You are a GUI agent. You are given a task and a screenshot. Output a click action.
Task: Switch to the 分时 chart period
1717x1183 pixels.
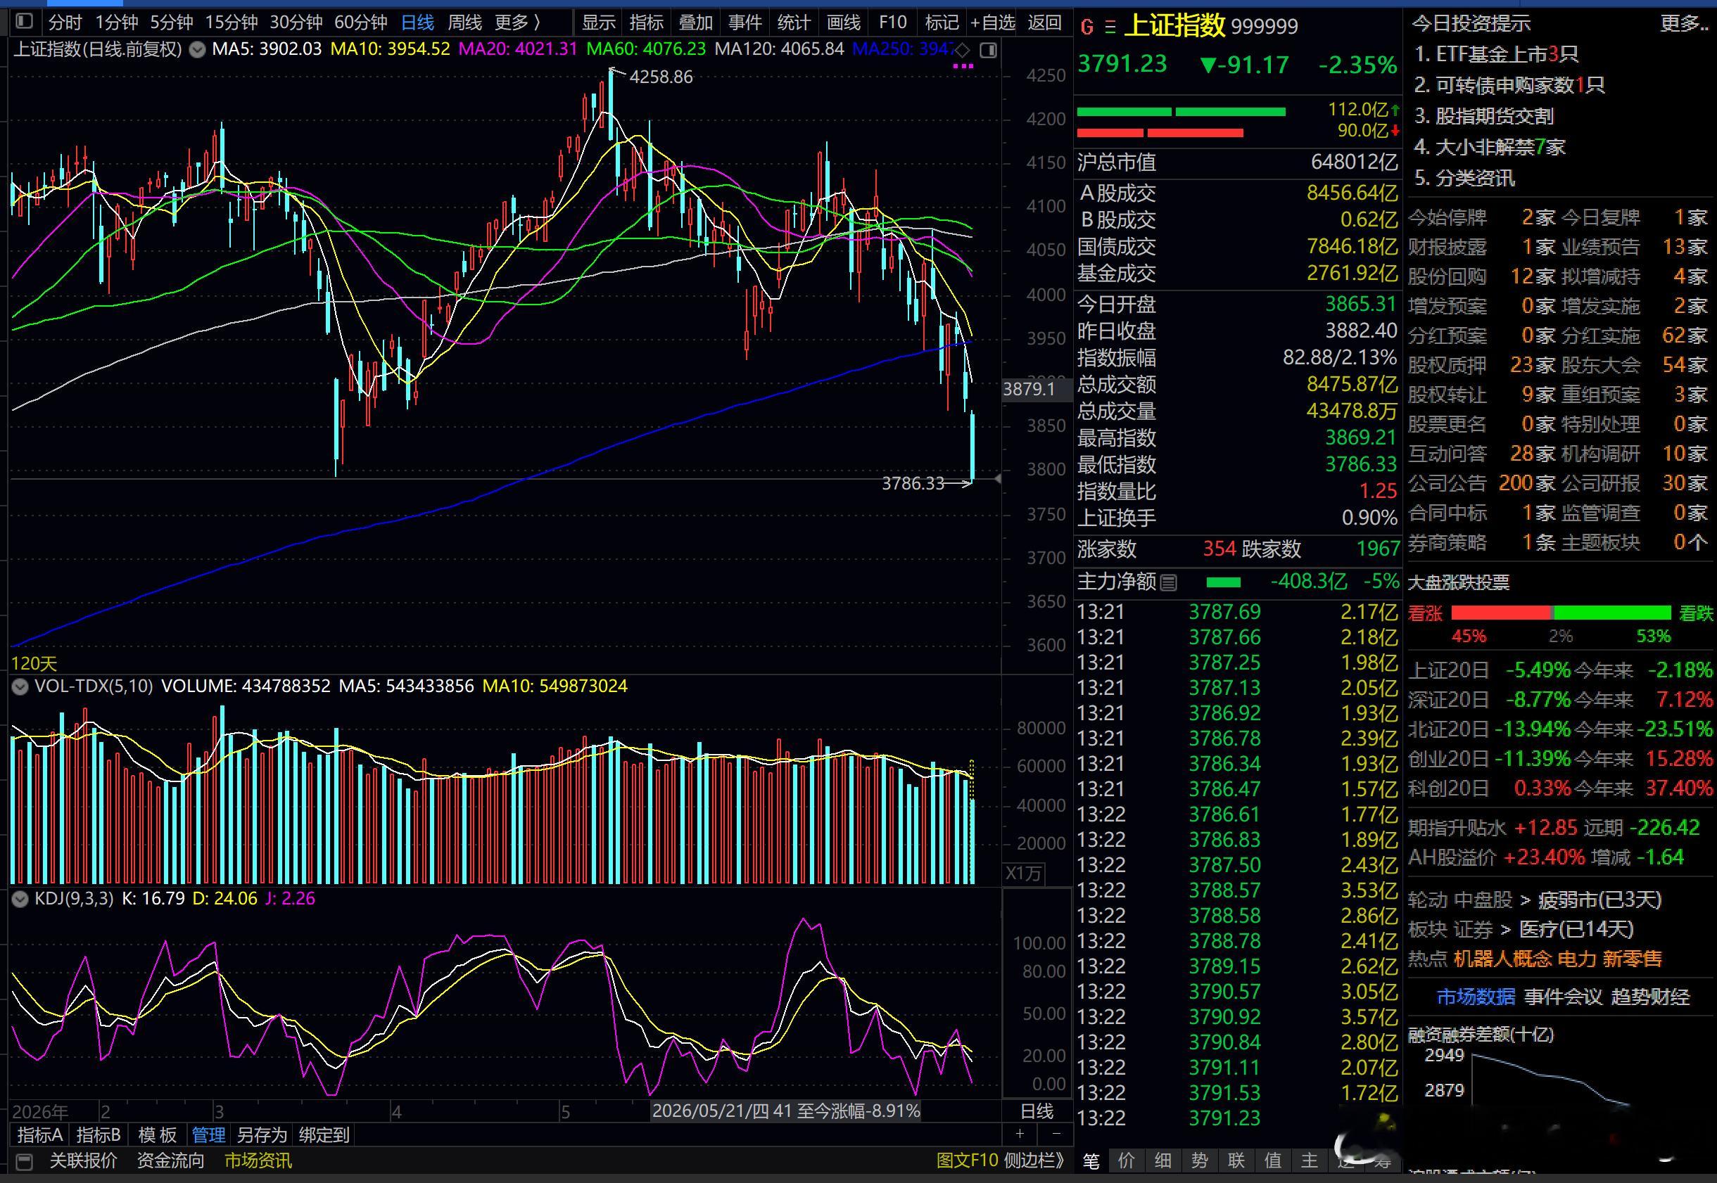tap(65, 23)
